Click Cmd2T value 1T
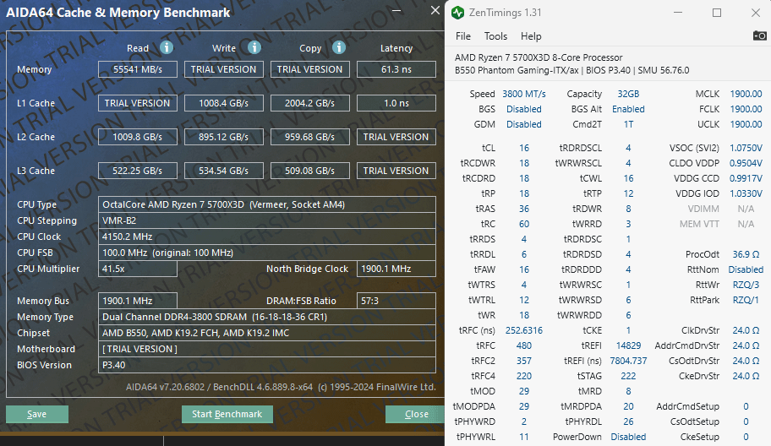 click(628, 124)
